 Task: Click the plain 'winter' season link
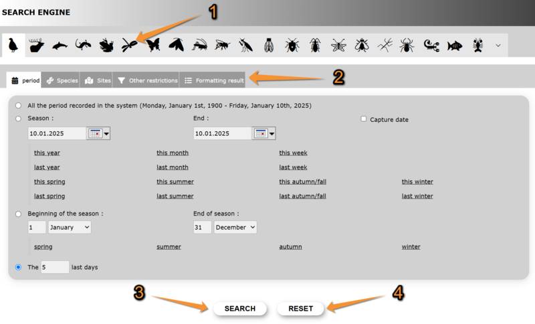pos(411,247)
